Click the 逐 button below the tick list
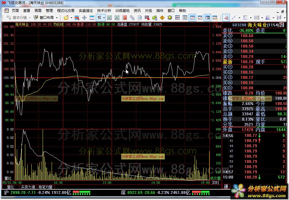The image size is (289, 200). pos(226,186)
